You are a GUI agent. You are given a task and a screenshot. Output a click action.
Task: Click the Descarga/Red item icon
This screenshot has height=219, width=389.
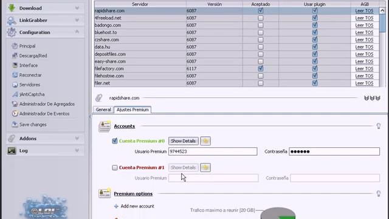15,55
